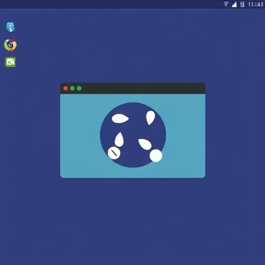Screen dimensions: 265x265
Task: Click the middle green window button
Action: [x=72, y=89]
